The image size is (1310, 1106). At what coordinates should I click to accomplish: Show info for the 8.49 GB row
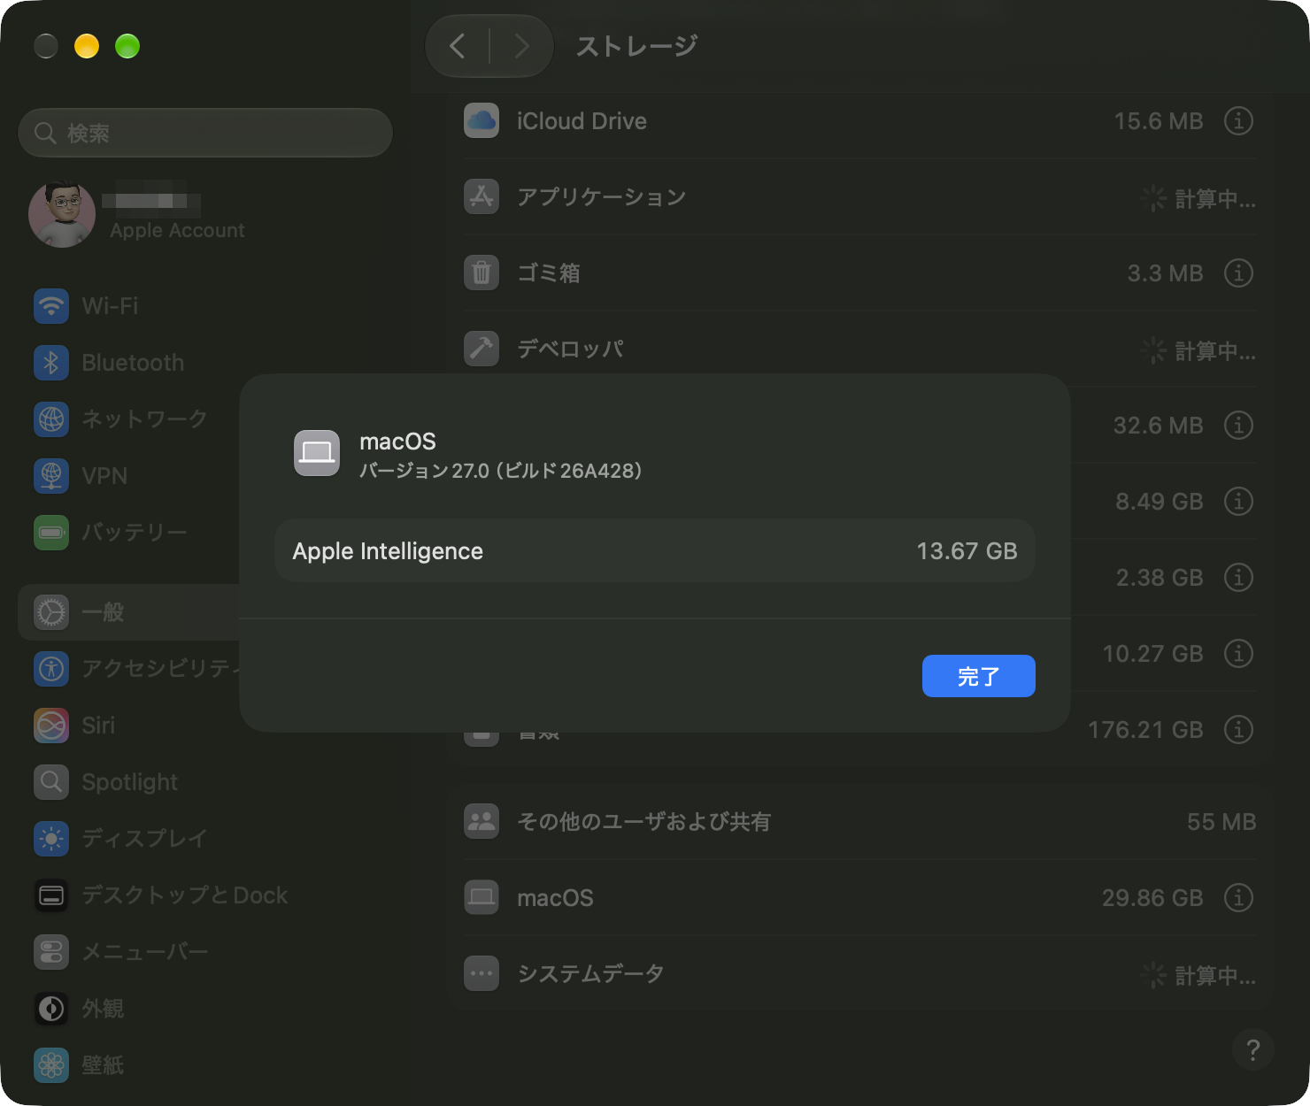tap(1238, 501)
